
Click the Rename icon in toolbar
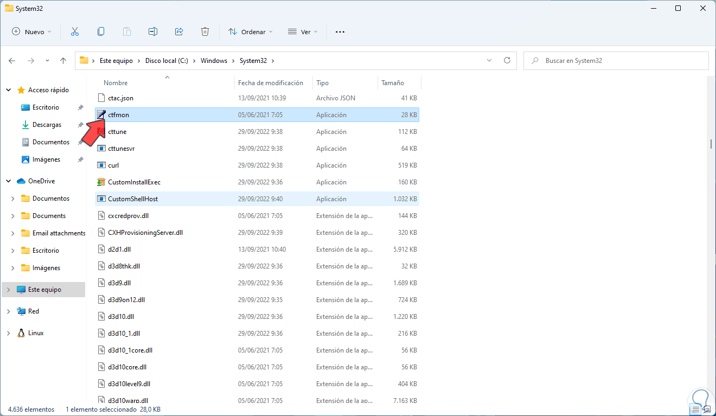(153, 32)
